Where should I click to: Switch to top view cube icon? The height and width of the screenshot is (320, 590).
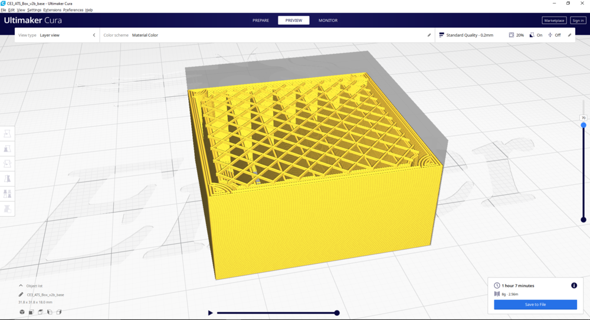(40, 312)
